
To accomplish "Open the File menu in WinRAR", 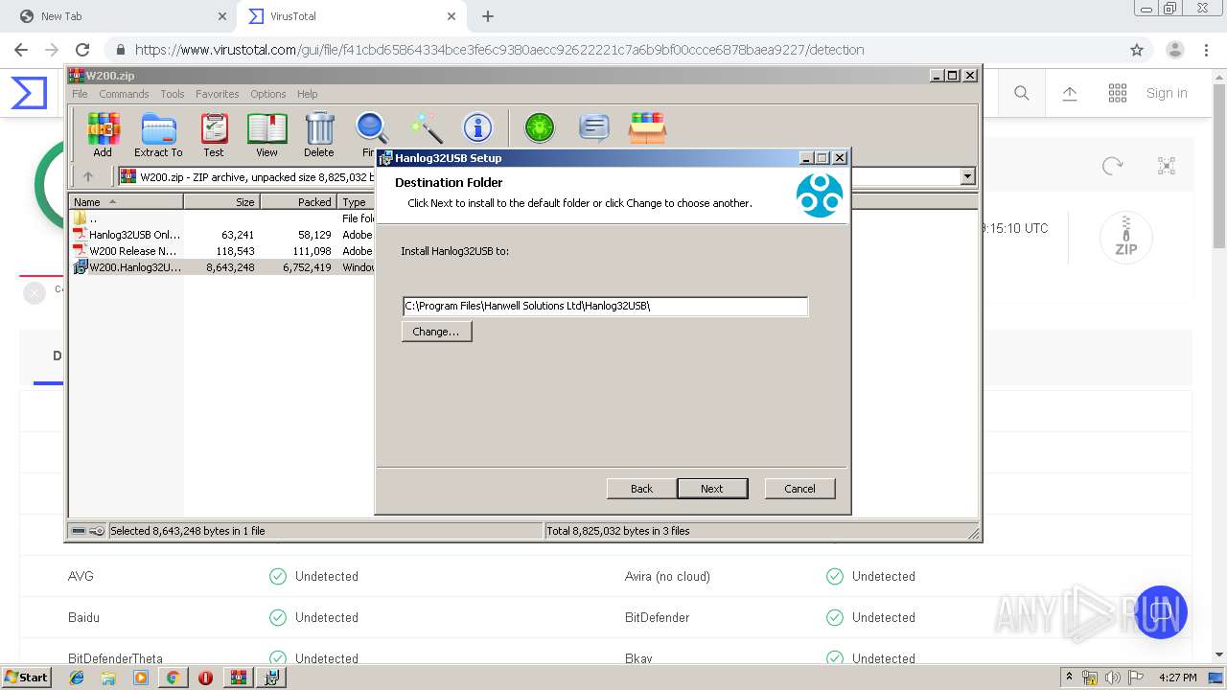I will point(80,94).
